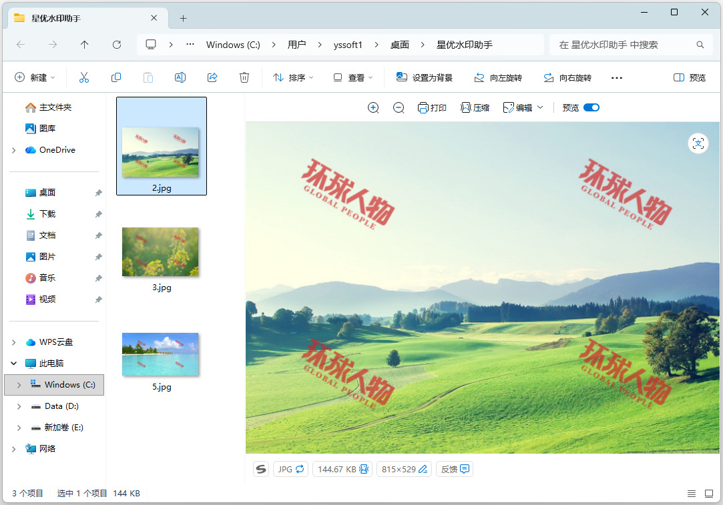The image size is (723, 505).
Task: Zoom in on preview image
Action: [x=373, y=108]
